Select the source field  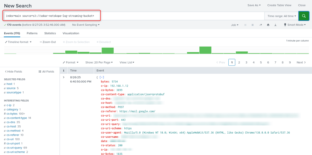11,88
